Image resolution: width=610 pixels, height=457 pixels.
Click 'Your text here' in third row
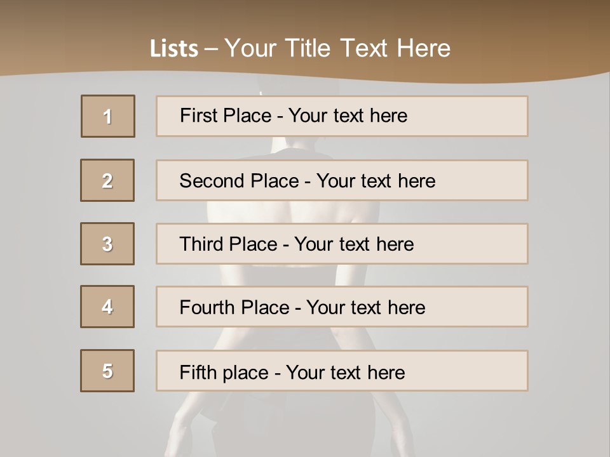point(354,244)
